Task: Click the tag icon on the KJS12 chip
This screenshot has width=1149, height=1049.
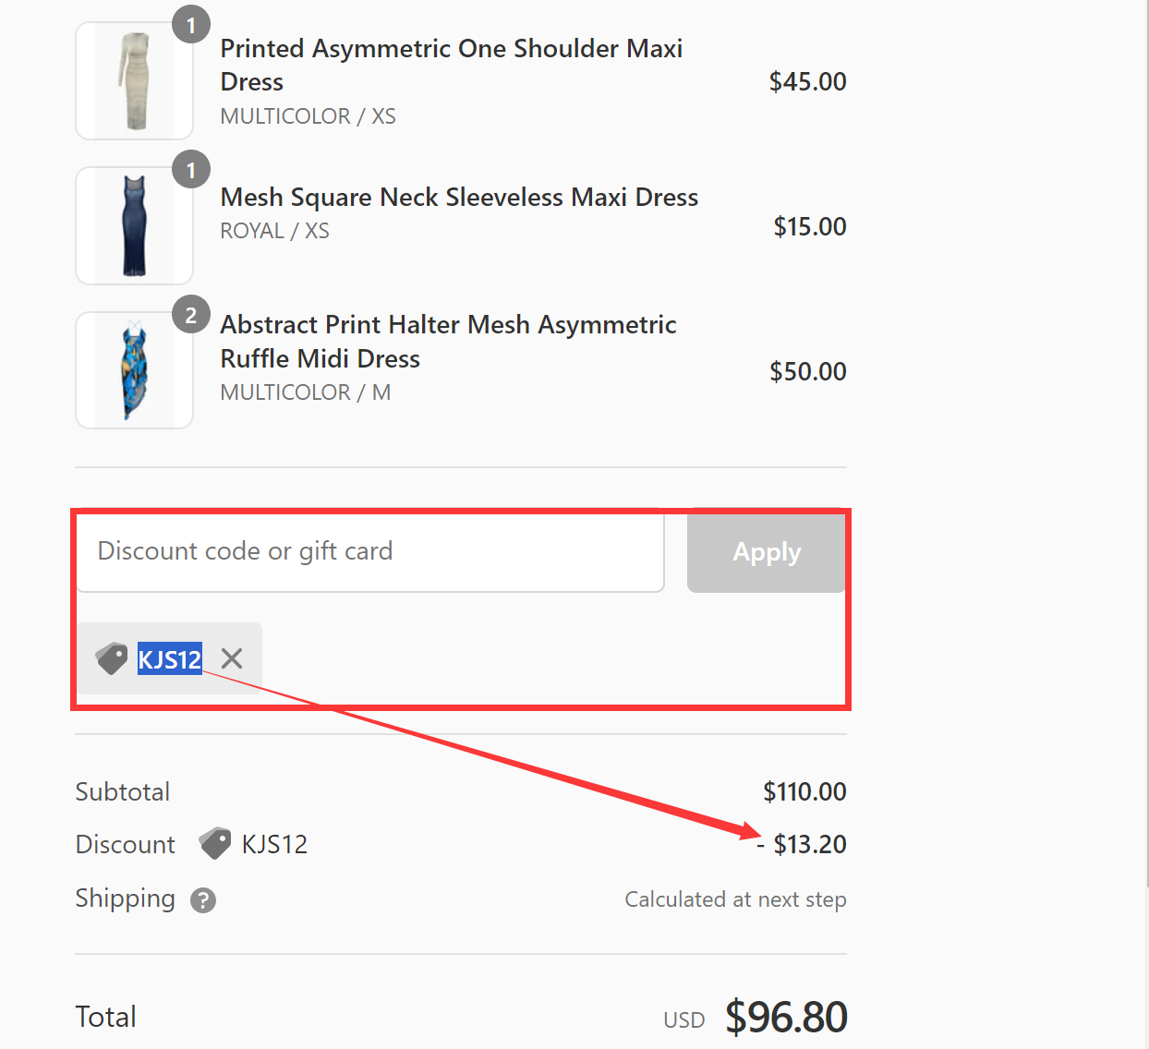Action: [111, 658]
